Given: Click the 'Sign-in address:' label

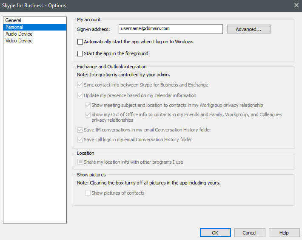Looking at the screenshot, I should [94, 29].
